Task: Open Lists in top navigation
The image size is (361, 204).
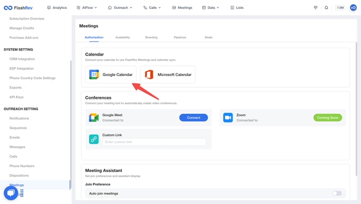Action: pyautogui.click(x=237, y=7)
